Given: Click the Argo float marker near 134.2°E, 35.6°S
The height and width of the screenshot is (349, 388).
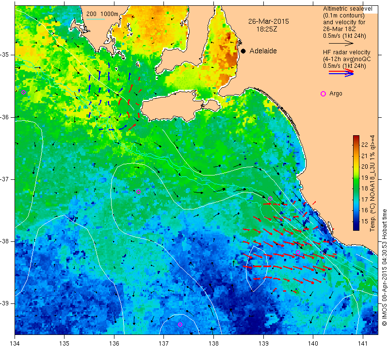Looking at the screenshot, I should (x=23, y=93).
